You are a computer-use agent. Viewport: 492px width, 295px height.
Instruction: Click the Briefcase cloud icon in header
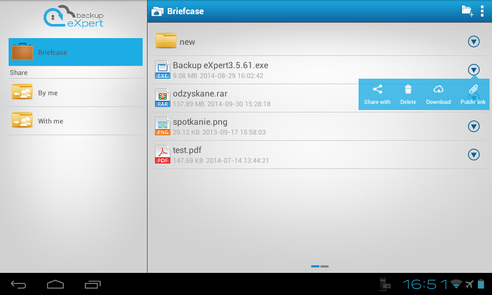(157, 12)
